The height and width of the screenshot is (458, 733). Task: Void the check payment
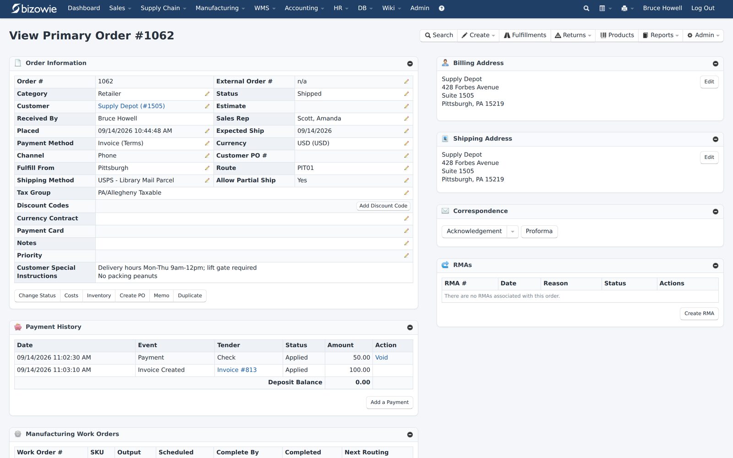[382, 358]
